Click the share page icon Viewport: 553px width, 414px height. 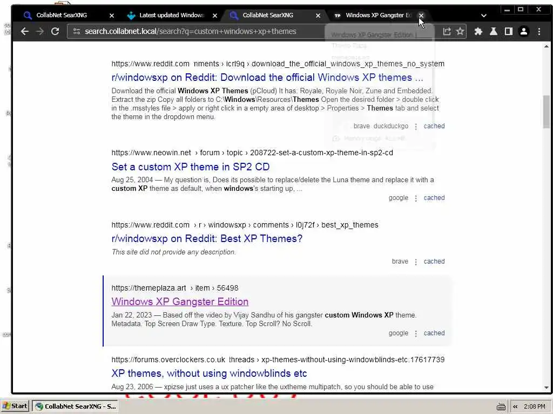447,31
